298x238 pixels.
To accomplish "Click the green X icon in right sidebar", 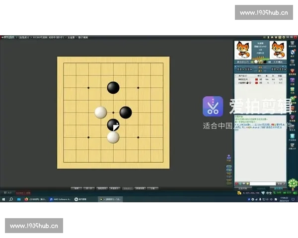I will [293, 99].
